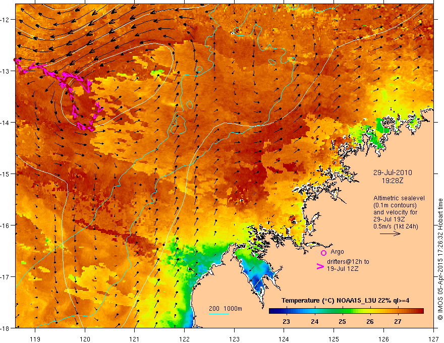Screen dimensions: 444x343
Task: Click the colorbar tick label '27'
Action: [x=398, y=321]
